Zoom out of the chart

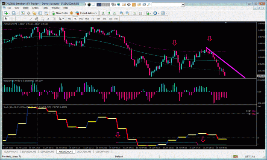127,13
